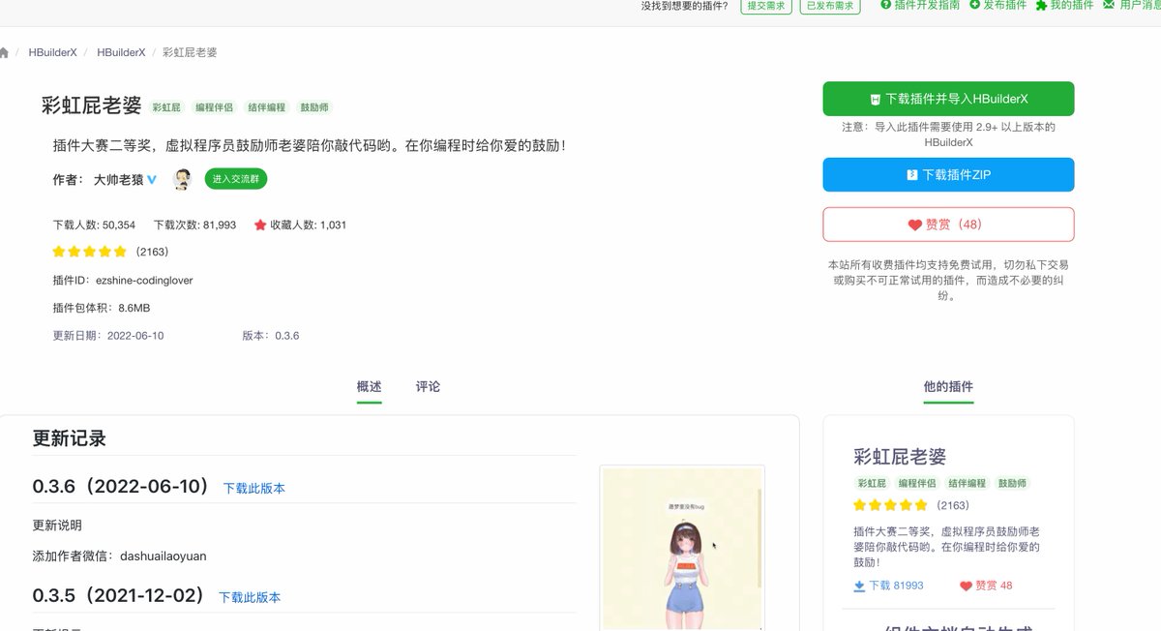Download version 0.3.5 via 下载此版本
The width and height of the screenshot is (1161, 631).
tap(250, 598)
